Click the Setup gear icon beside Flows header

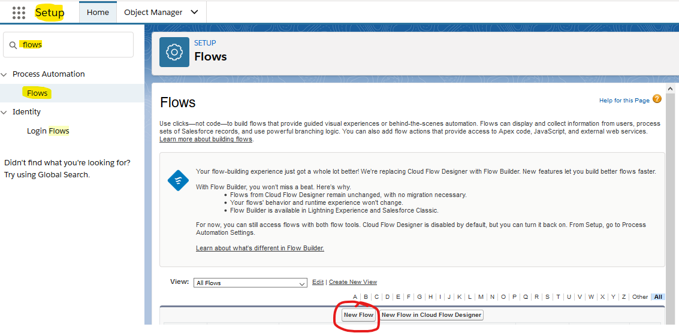174,52
